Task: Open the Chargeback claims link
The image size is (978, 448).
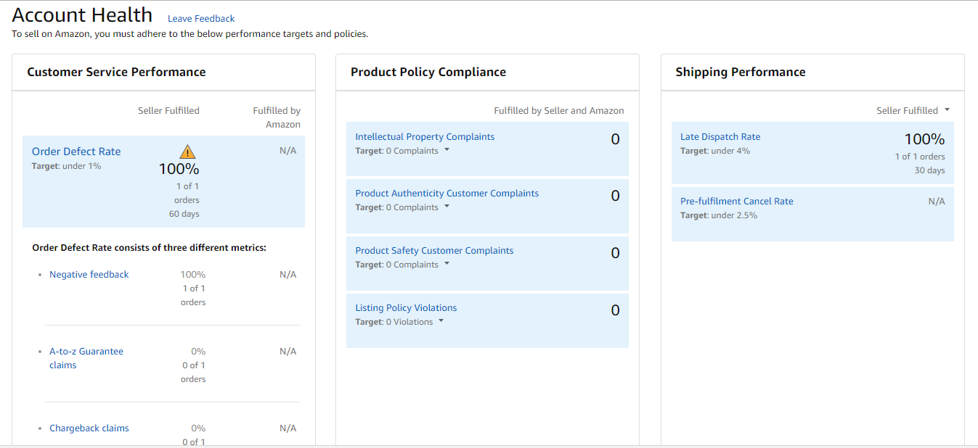Action: click(x=89, y=428)
